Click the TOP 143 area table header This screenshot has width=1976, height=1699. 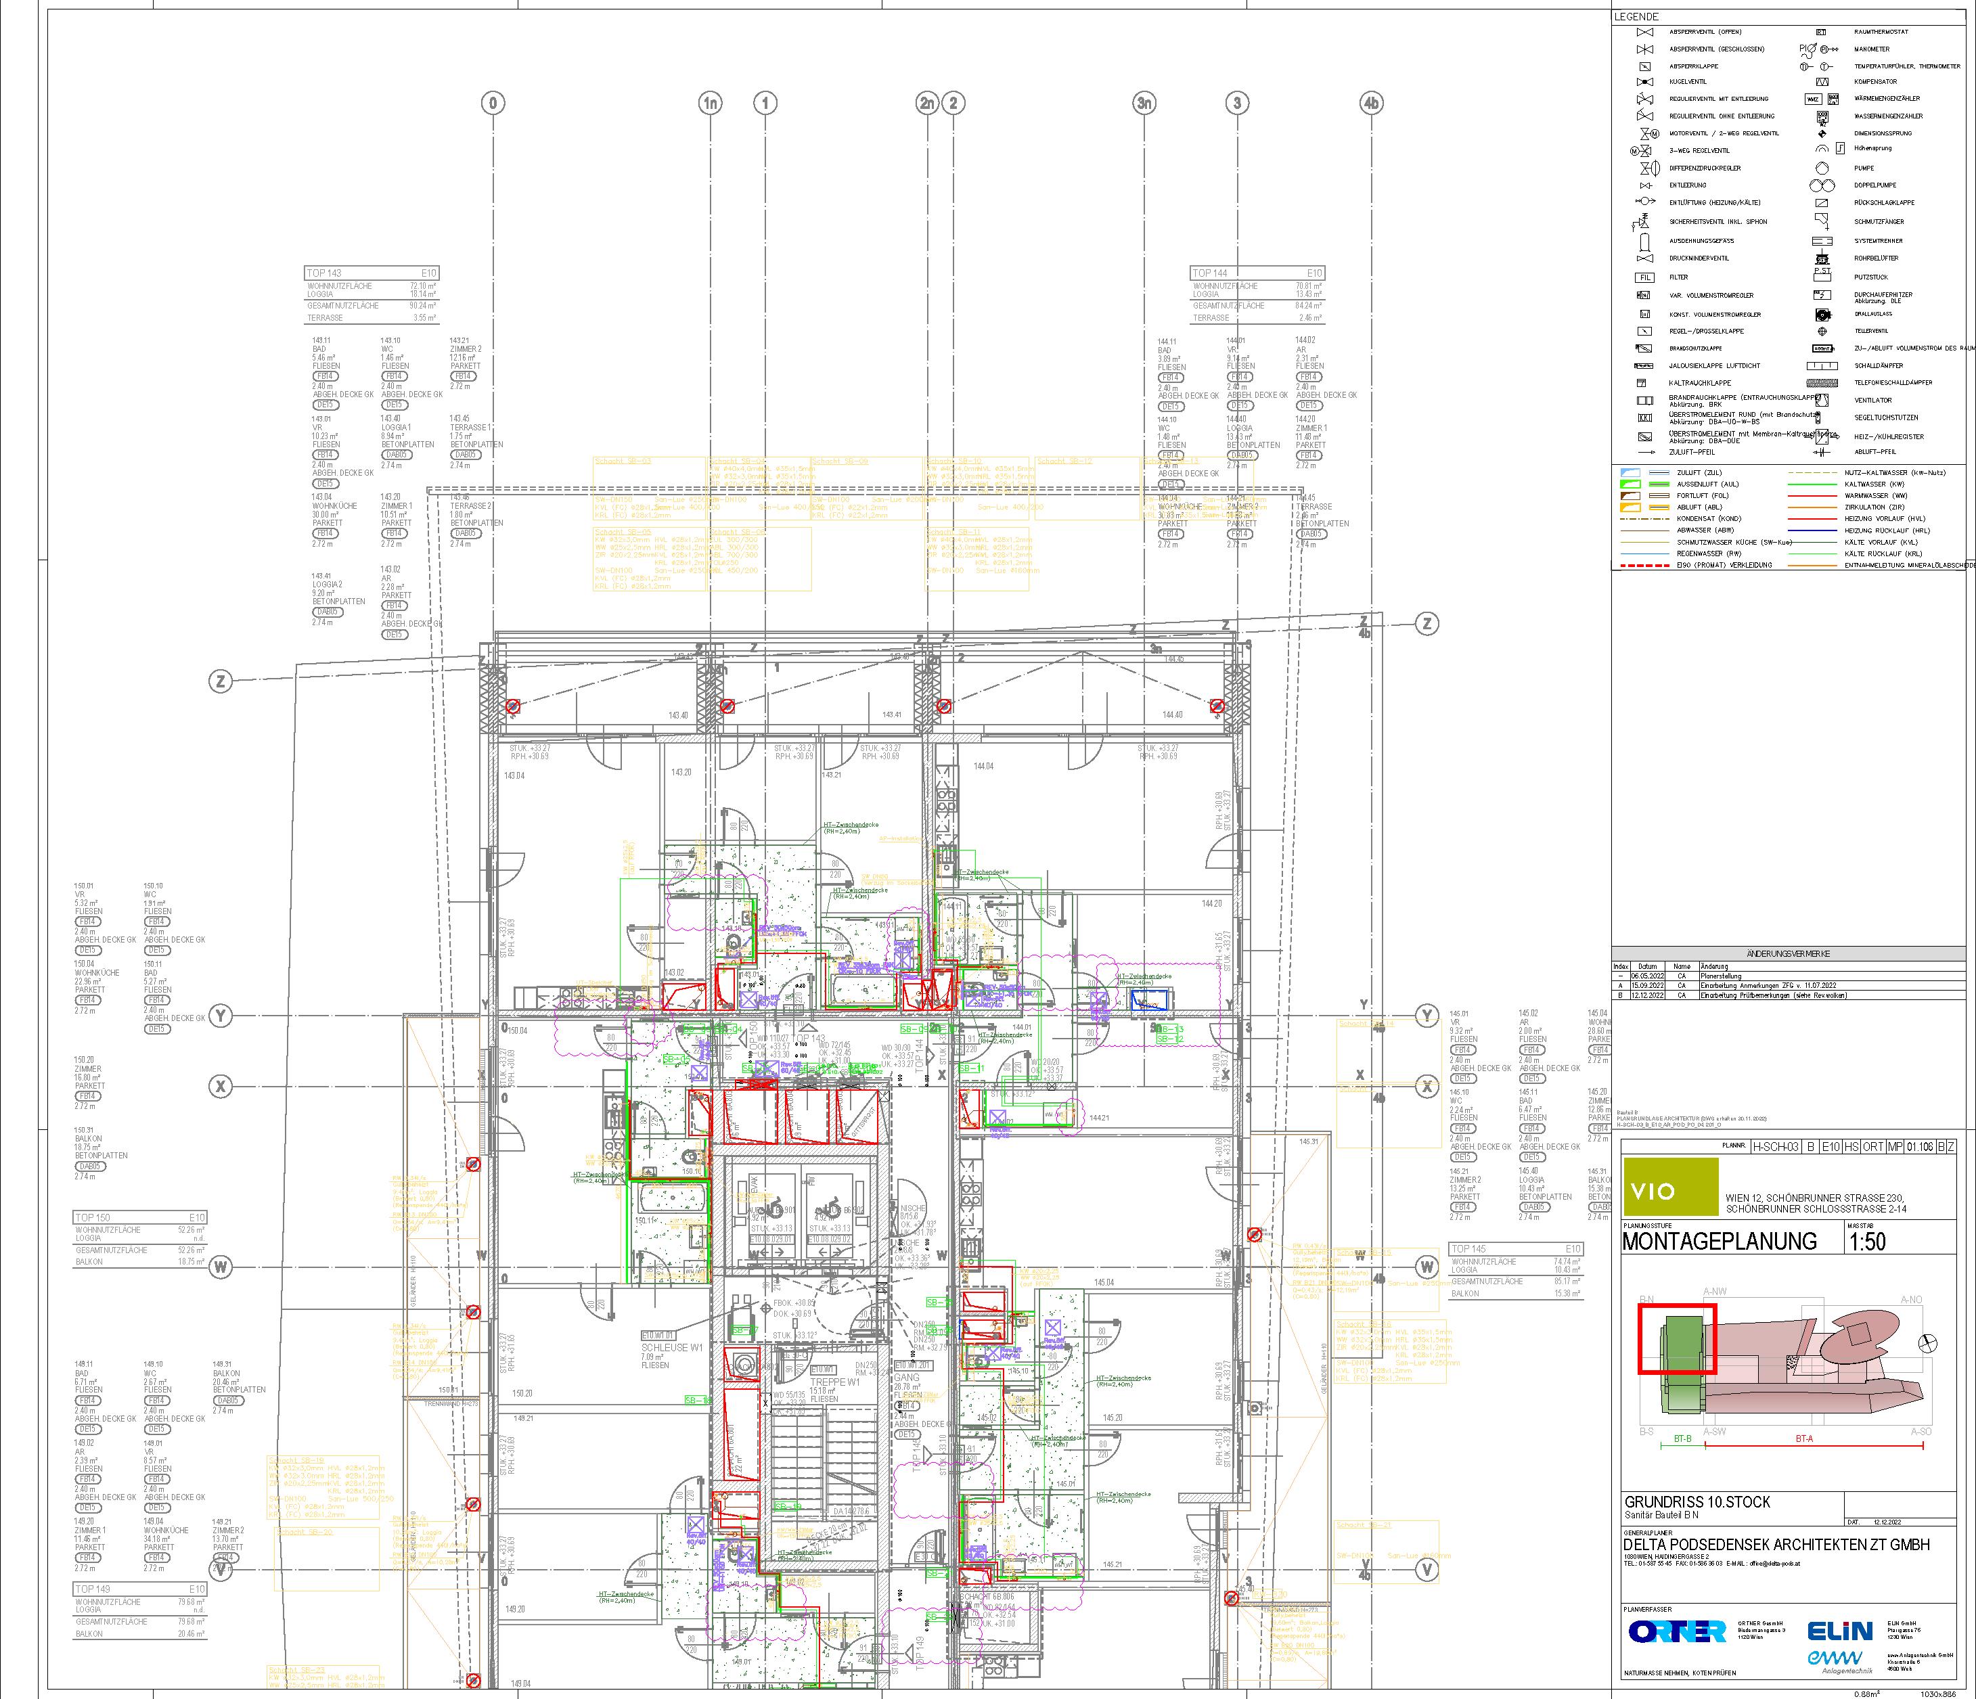pos(371,273)
